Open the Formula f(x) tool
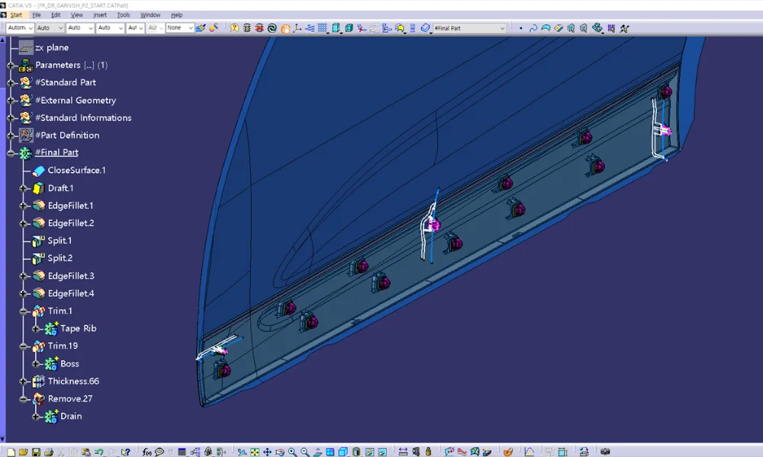Image resolution: width=763 pixels, height=457 pixels. click(x=146, y=452)
